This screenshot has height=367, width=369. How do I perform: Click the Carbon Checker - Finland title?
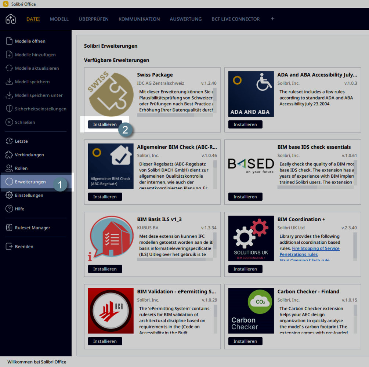tap(308, 291)
